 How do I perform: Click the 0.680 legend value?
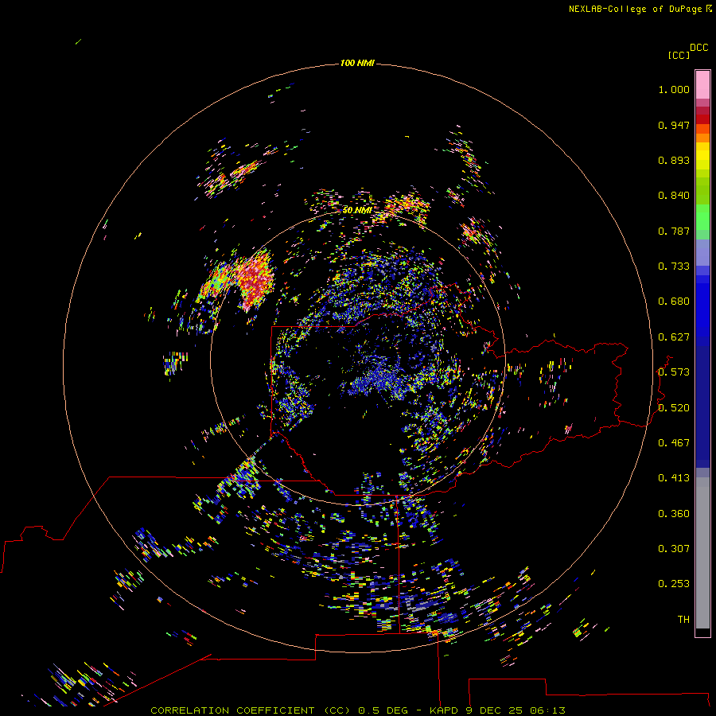tap(674, 302)
